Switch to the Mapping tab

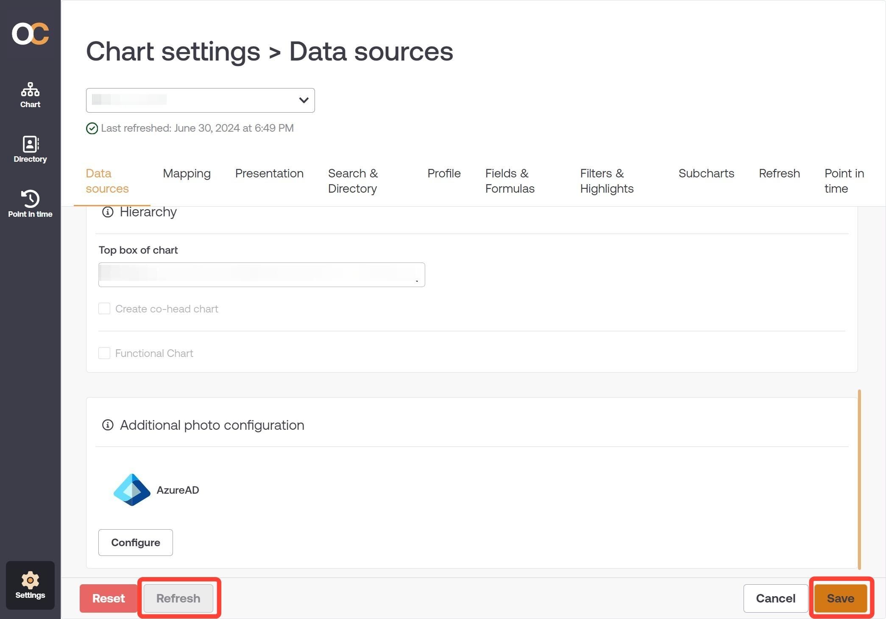point(187,174)
